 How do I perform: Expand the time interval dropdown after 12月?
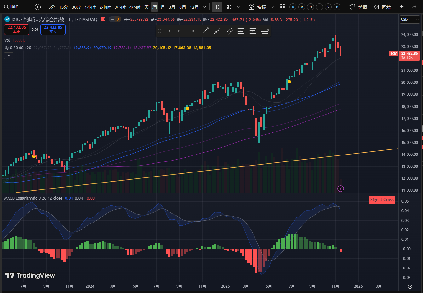point(204,7)
